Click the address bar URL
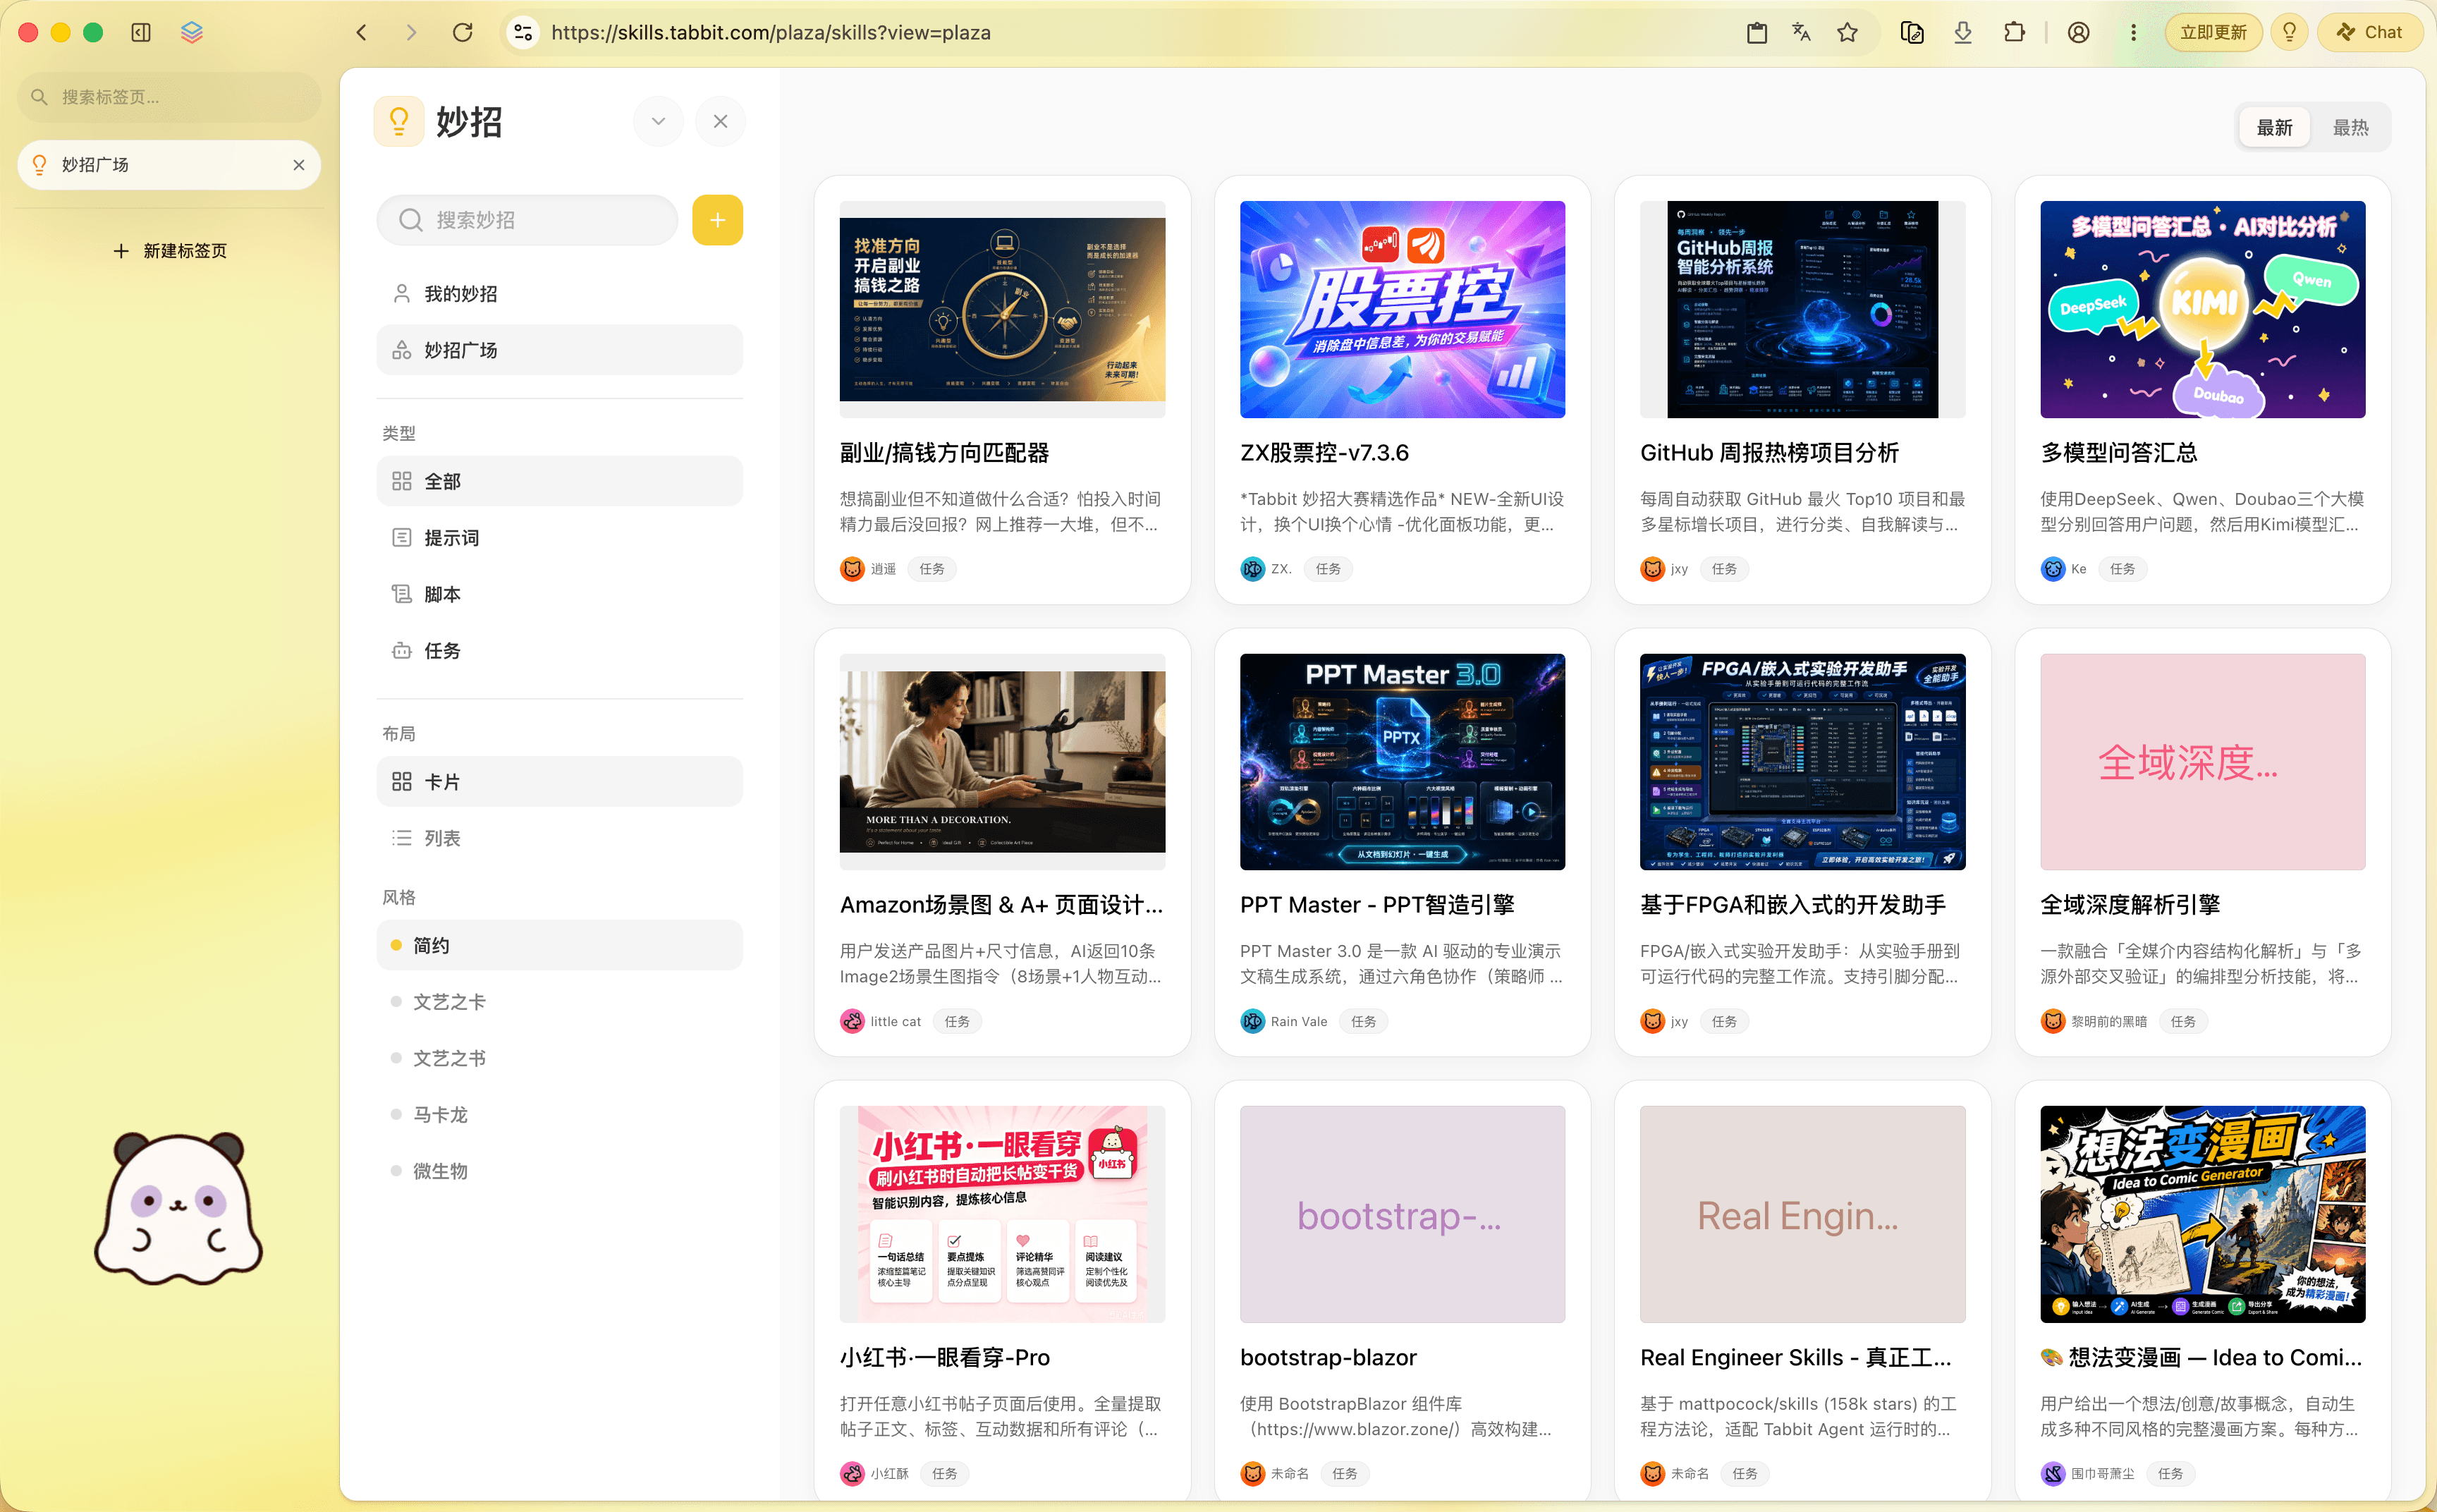 point(771,32)
